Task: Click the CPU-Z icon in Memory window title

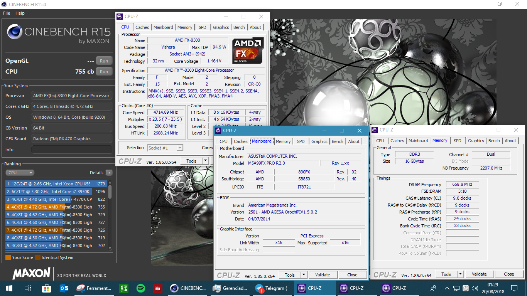Action: tap(375, 130)
